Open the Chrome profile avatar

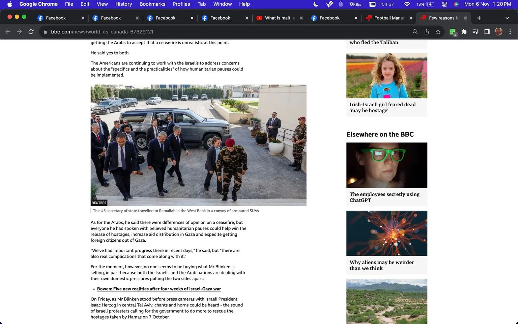click(x=498, y=32)
